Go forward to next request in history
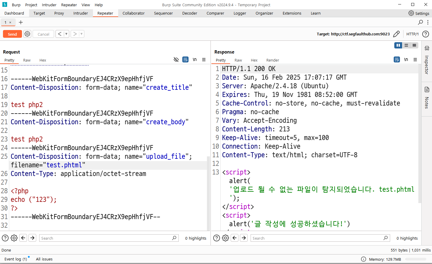The height and width of the screenshot is (264, 432). (x=75, y=34)
